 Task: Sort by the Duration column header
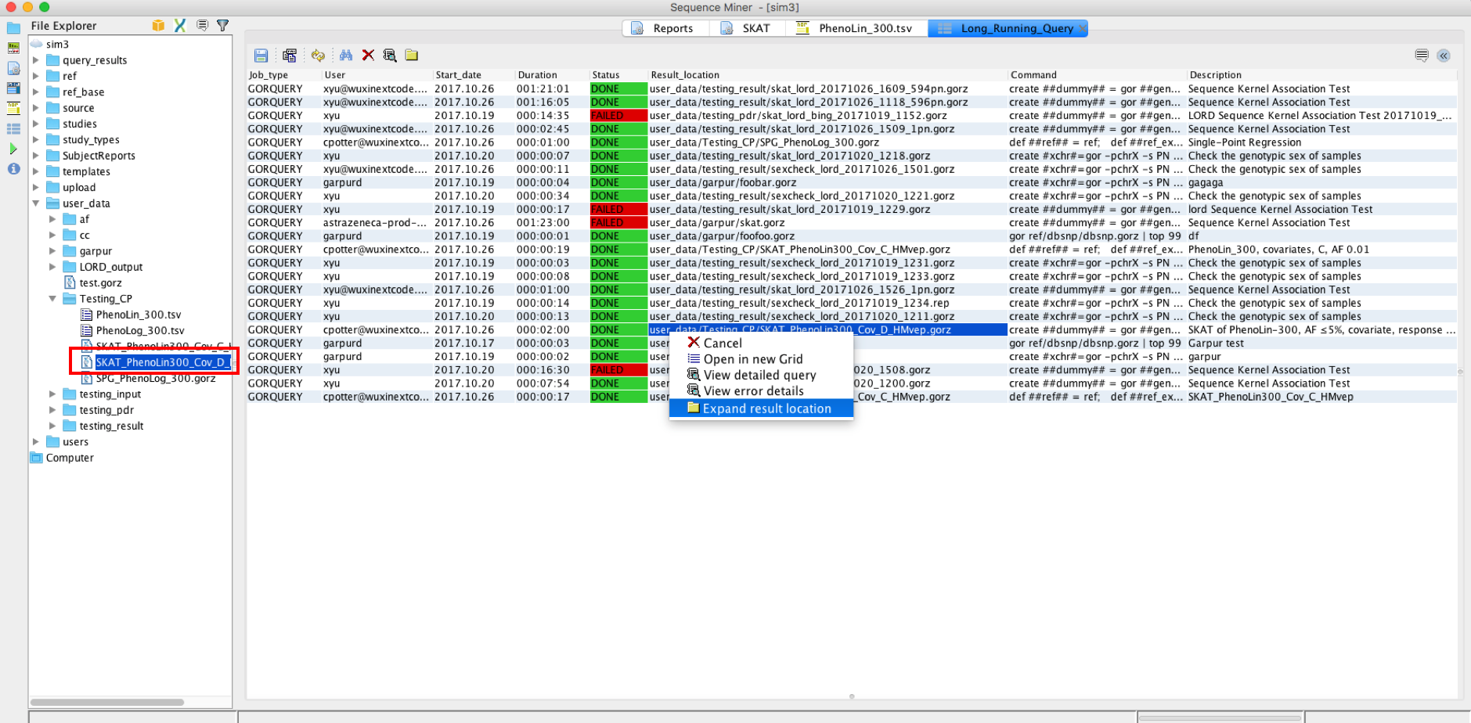pyautogui.click(x=551, y=75)
